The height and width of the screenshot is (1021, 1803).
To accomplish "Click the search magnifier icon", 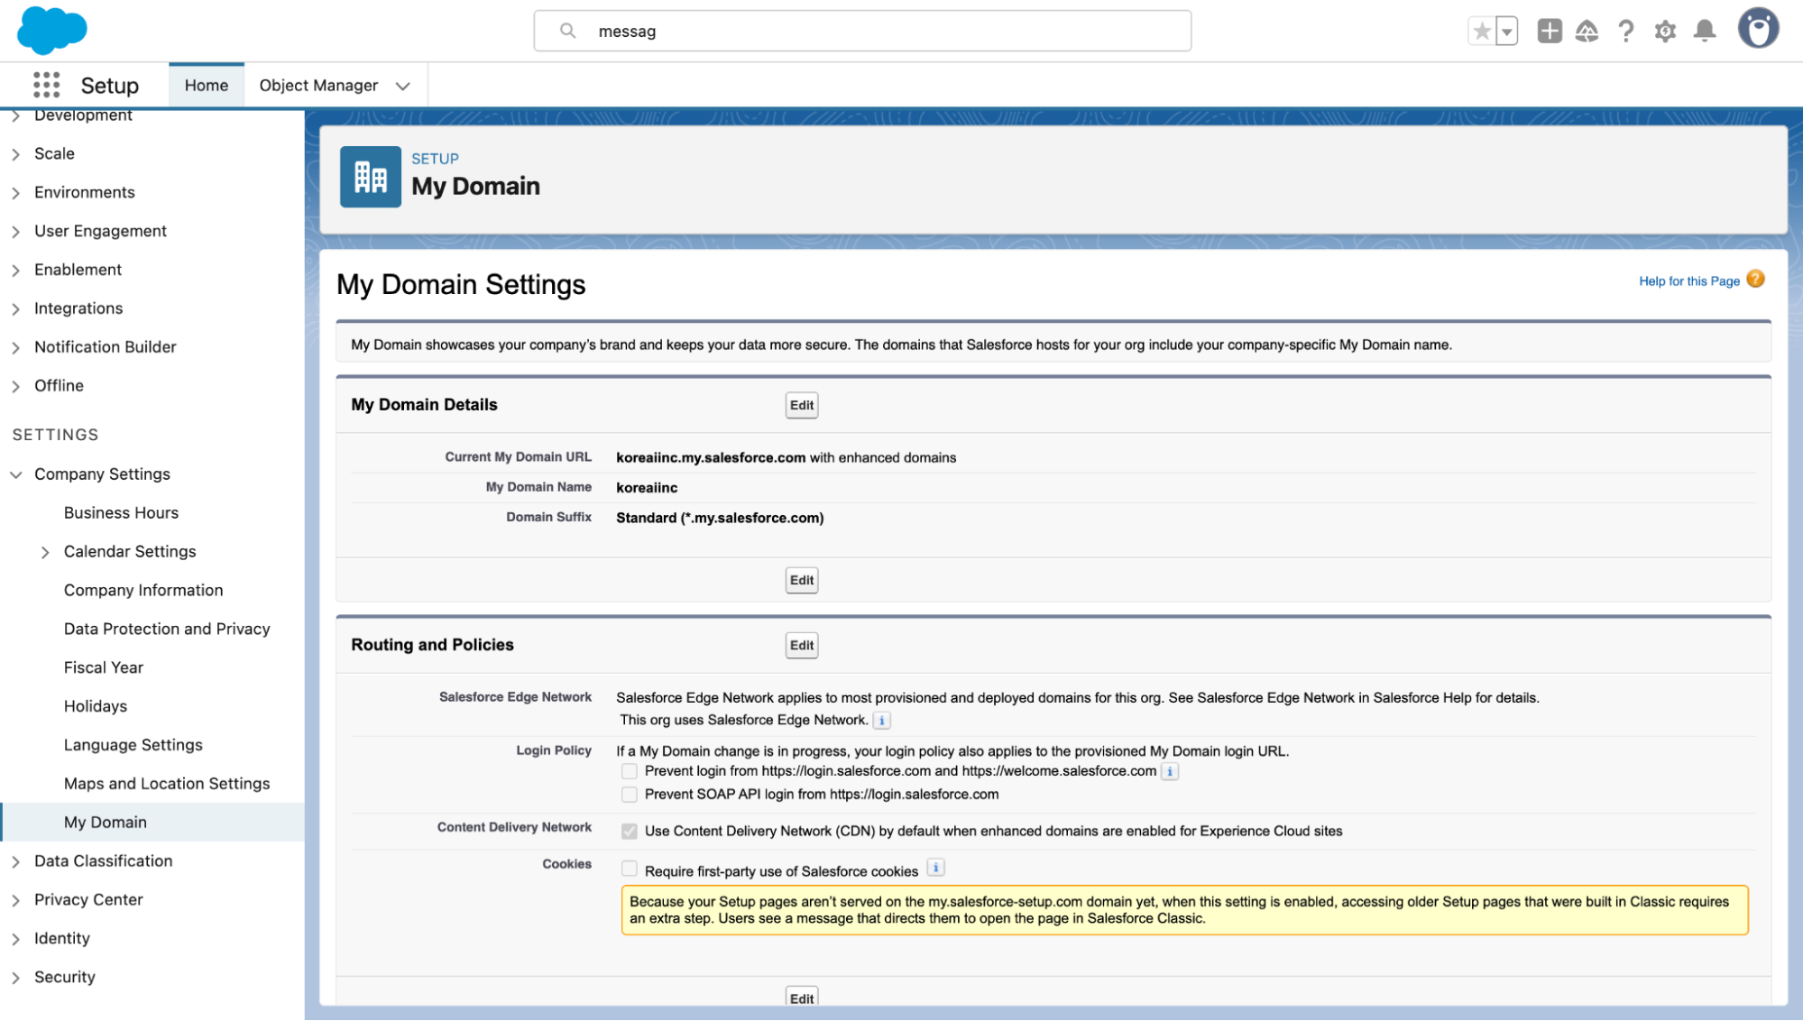I will [x=567, y=31].
